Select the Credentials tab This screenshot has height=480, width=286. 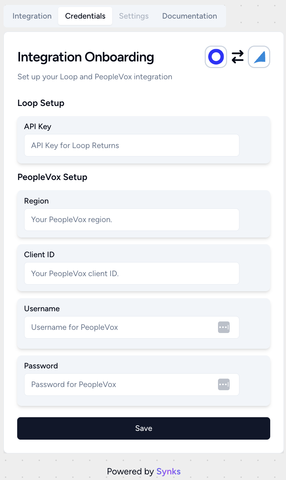[85, 16]
